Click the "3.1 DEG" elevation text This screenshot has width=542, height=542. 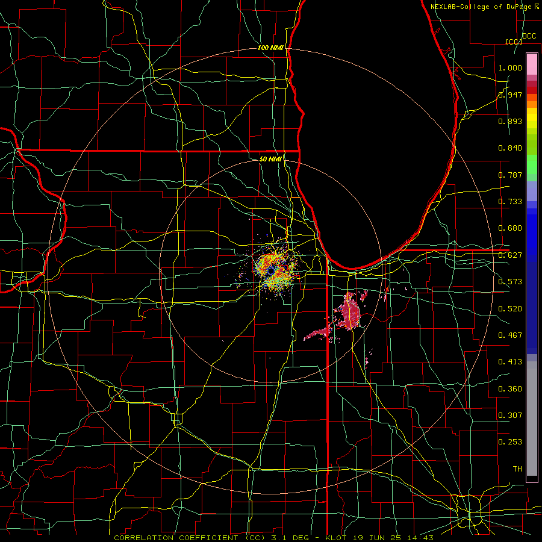click(290, 538)
